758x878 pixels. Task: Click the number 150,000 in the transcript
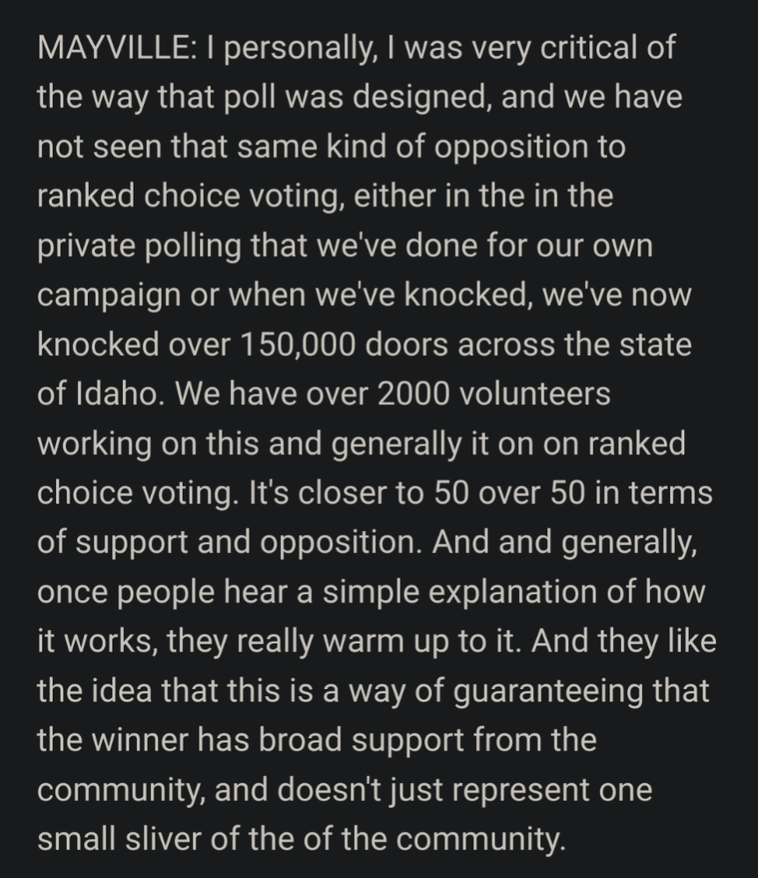point(298,345)
